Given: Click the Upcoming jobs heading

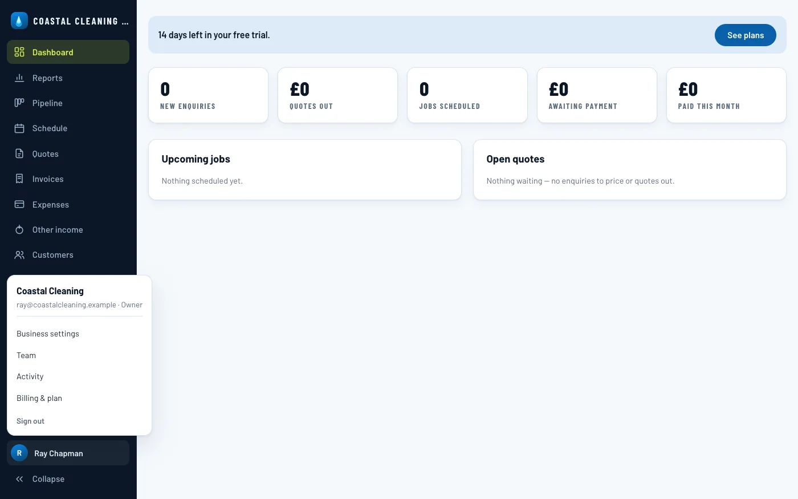Looking at the screenshot, I should [x=196, y=159].
